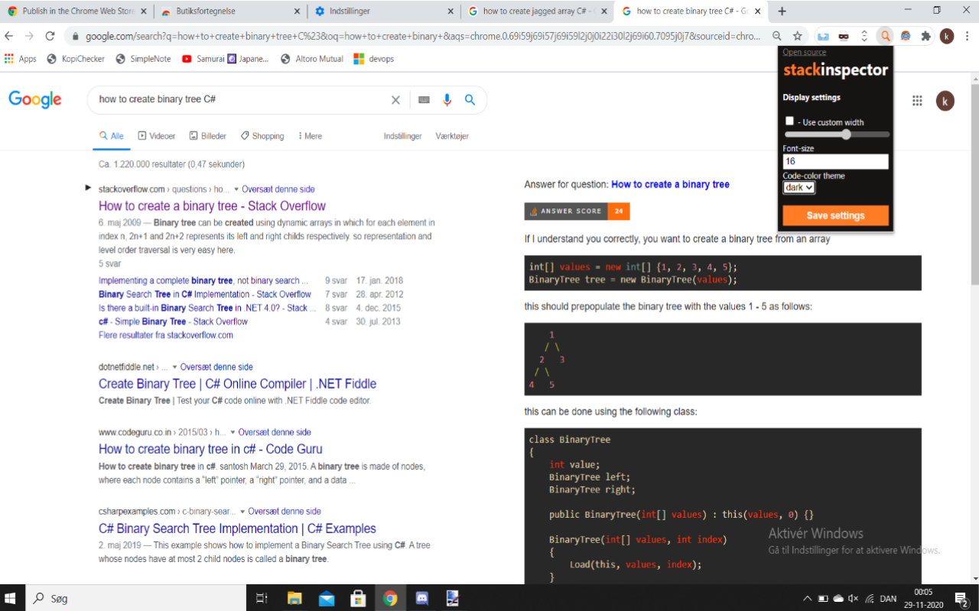This screenshot has width=979, height=611.
Task: Open the Mail app from the taskbar
Action: pyautogui.click(x=327, y=598)
